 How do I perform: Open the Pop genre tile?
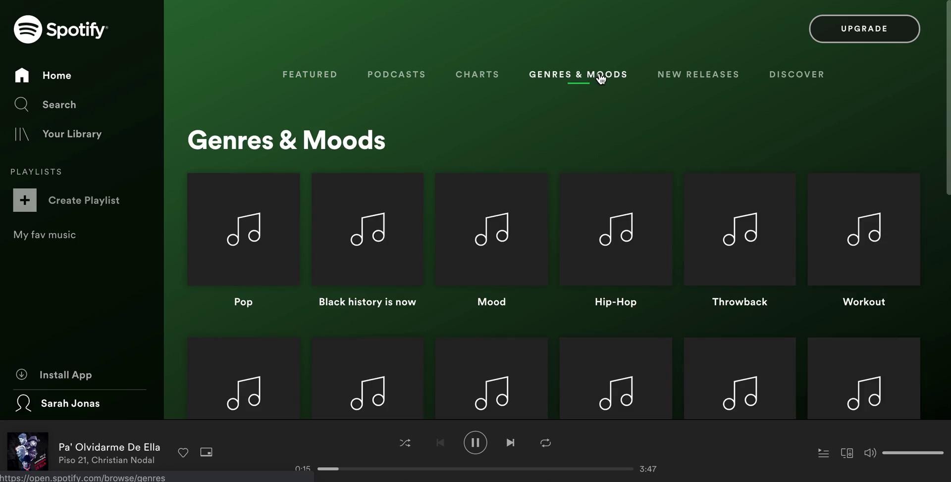243,229
